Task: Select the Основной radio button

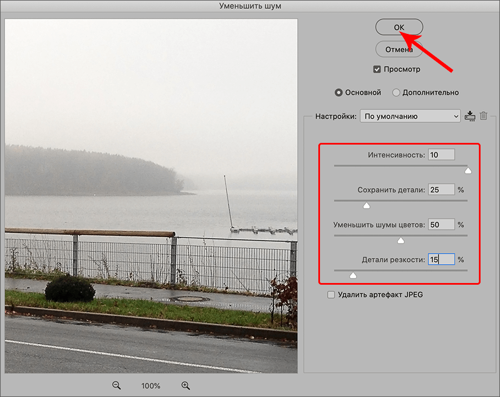Action: (x=338, y=92)
